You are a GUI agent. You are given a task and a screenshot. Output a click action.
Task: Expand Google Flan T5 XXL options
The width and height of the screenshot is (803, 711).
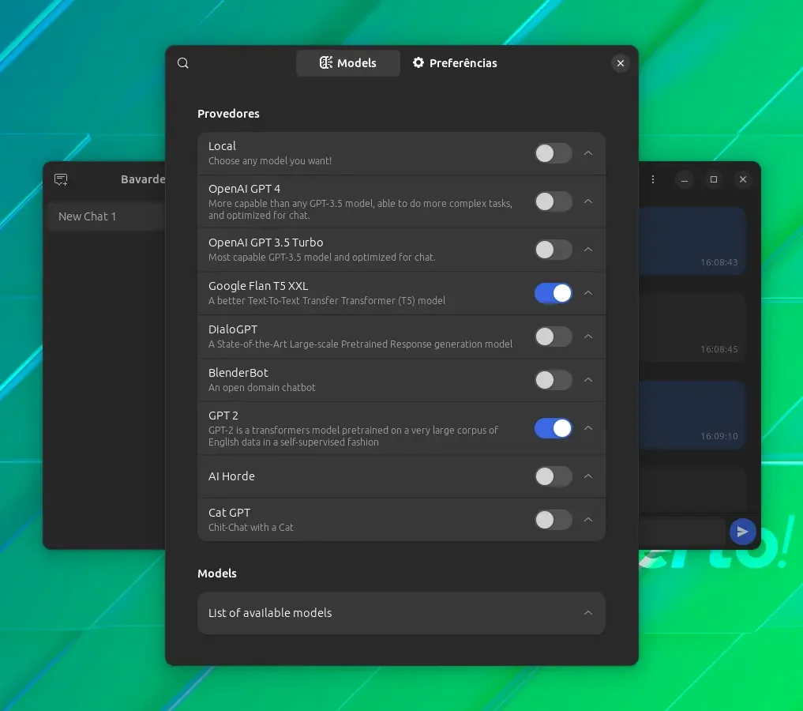[x=588, y=293]
